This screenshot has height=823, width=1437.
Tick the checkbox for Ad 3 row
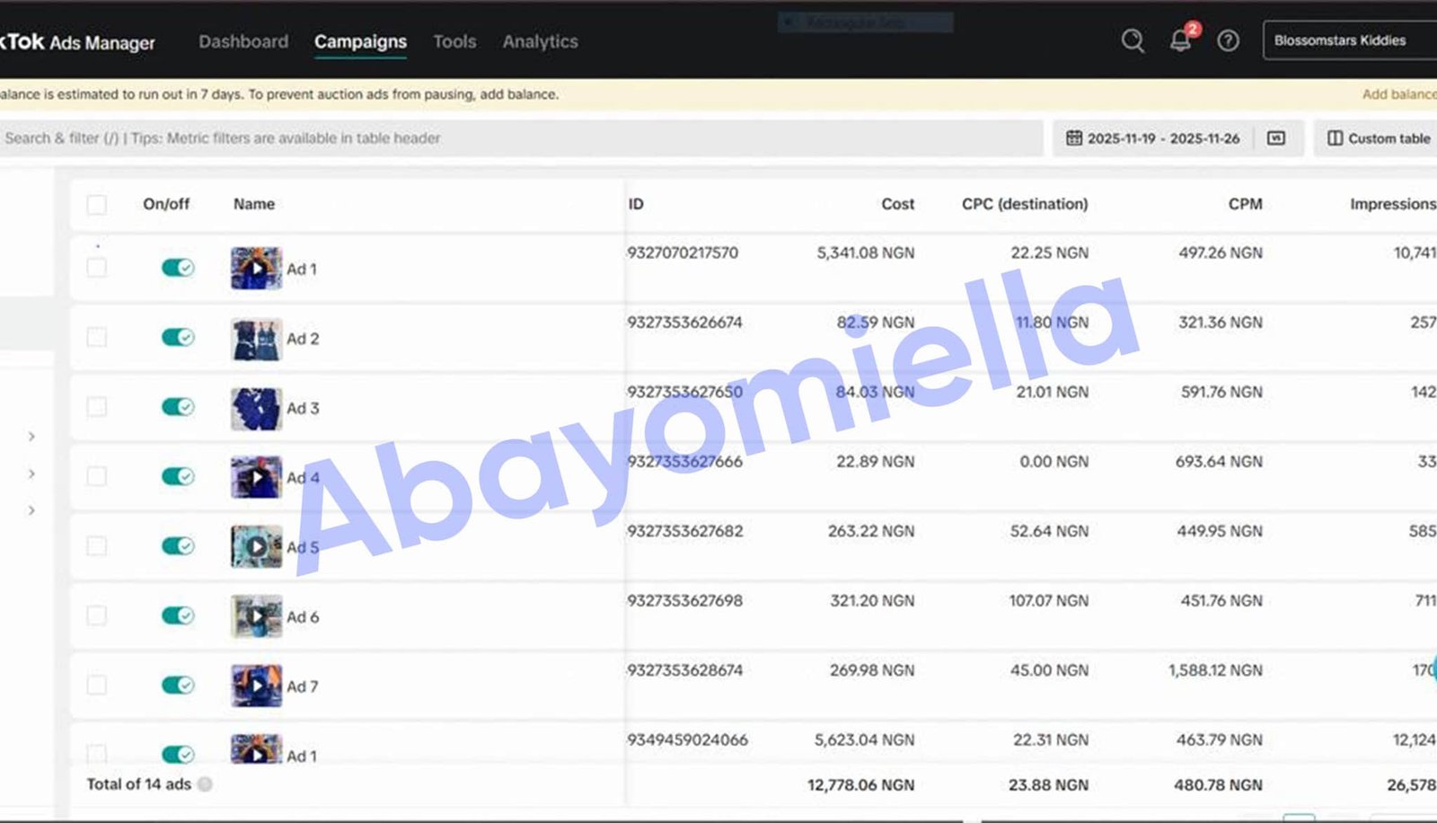97,407
